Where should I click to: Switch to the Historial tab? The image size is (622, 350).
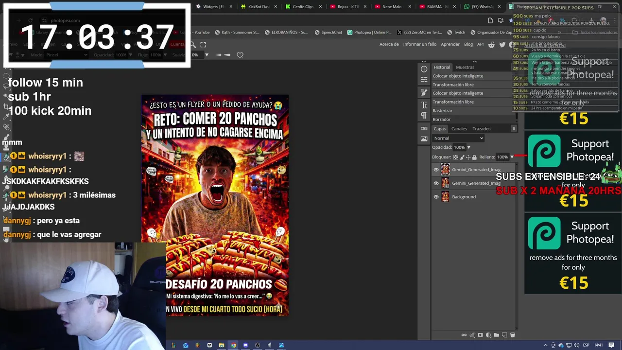[442, 67]
